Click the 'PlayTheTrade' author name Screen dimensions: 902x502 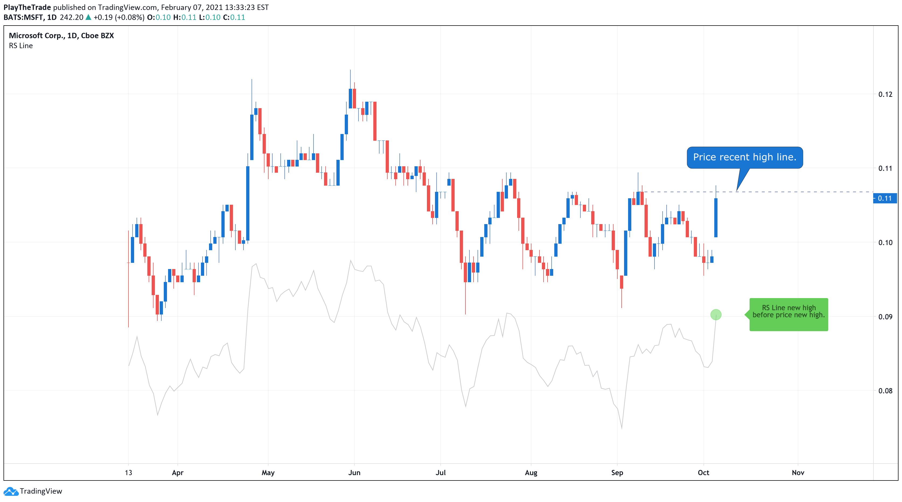[x=27, y=7]
